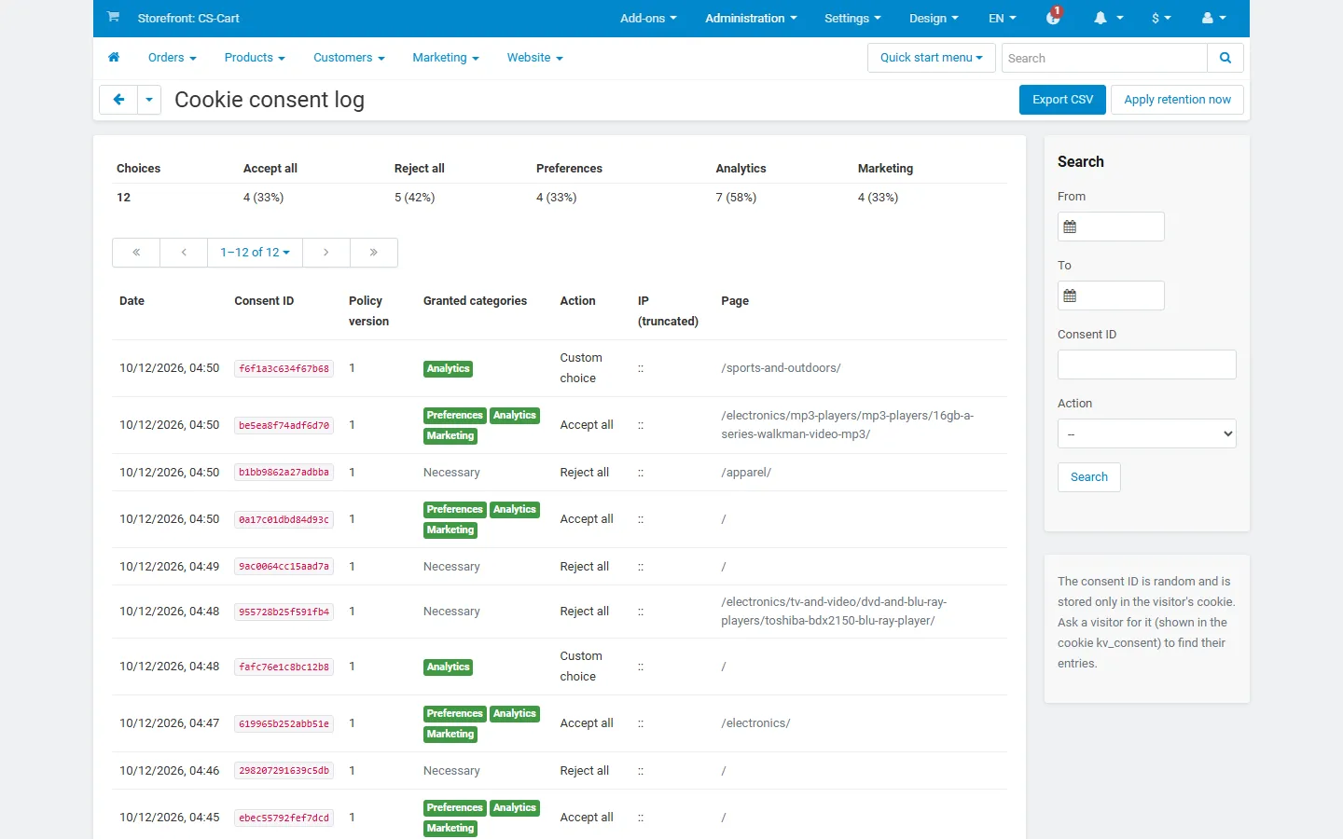Click the /sports-and-outdoors/ page cell
Screen dimensions: 1343x839
(781, 368)
